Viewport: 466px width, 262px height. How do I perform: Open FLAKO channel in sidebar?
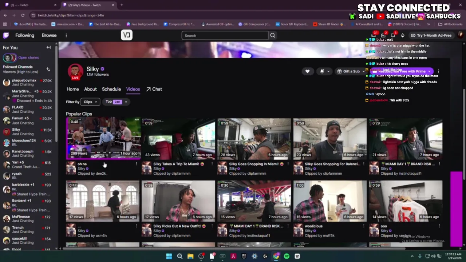(x=27, y=109)
